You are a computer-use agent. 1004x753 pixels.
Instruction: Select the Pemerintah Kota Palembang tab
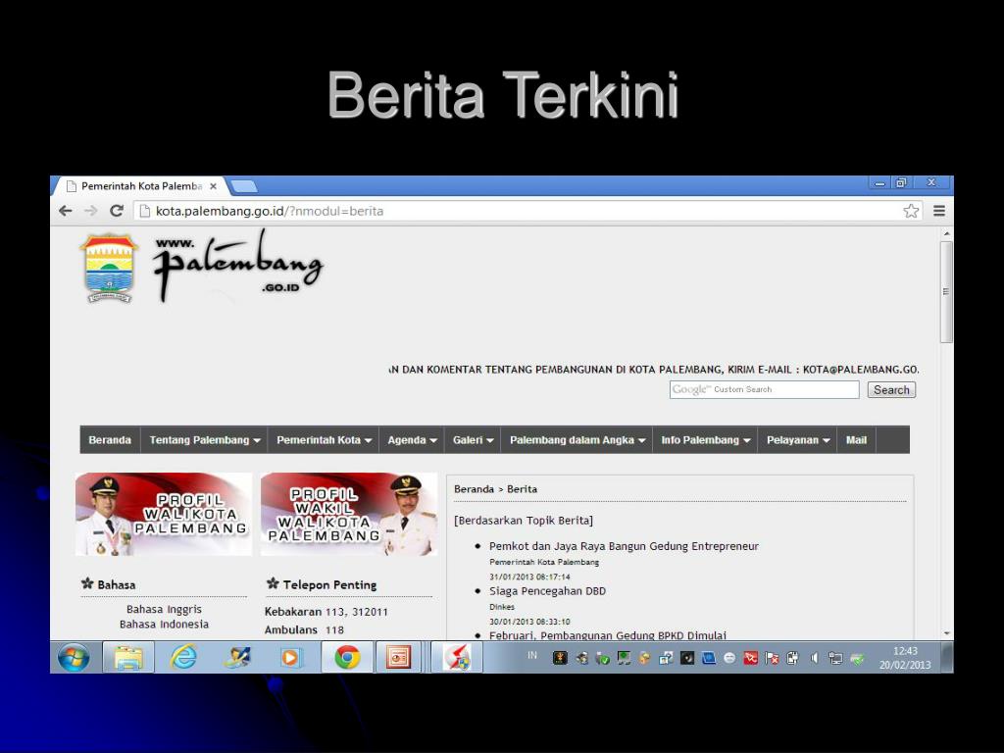click(x=141, y=186)
